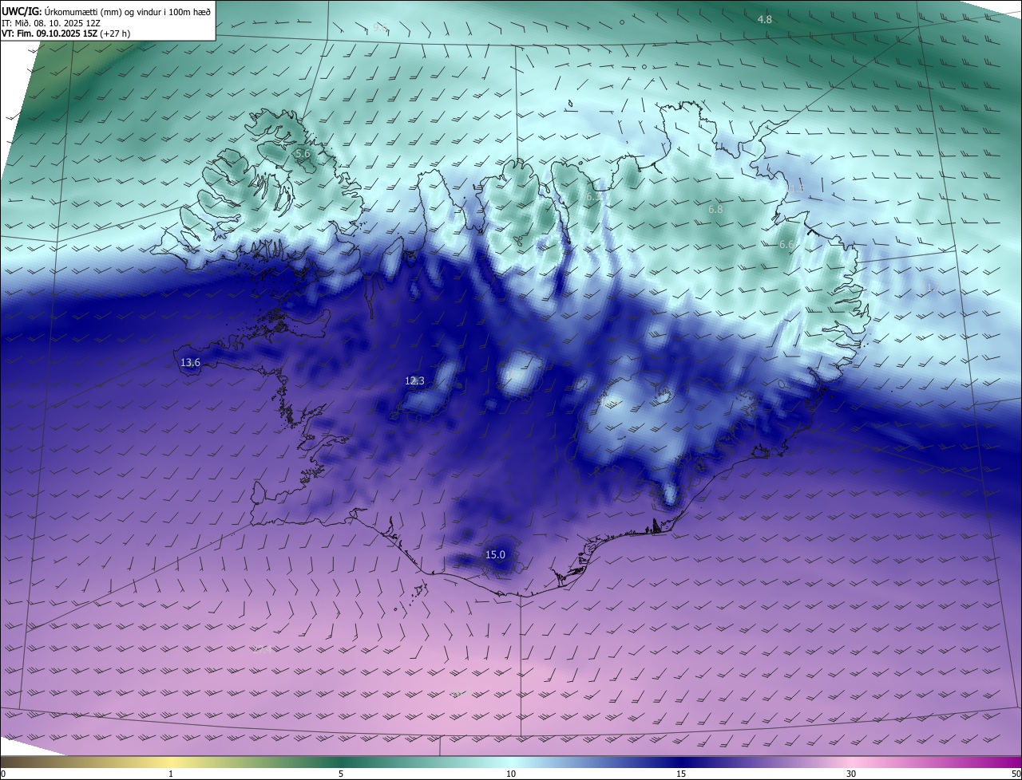Click the 10 tick on the color scale

point(511,774)
